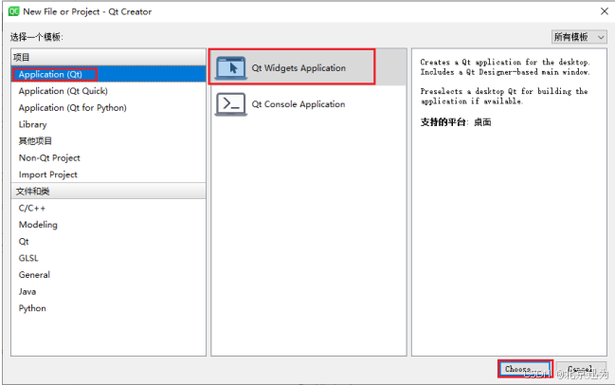
Task: Close the New File or Project dialog
Action: click(605, 11)
